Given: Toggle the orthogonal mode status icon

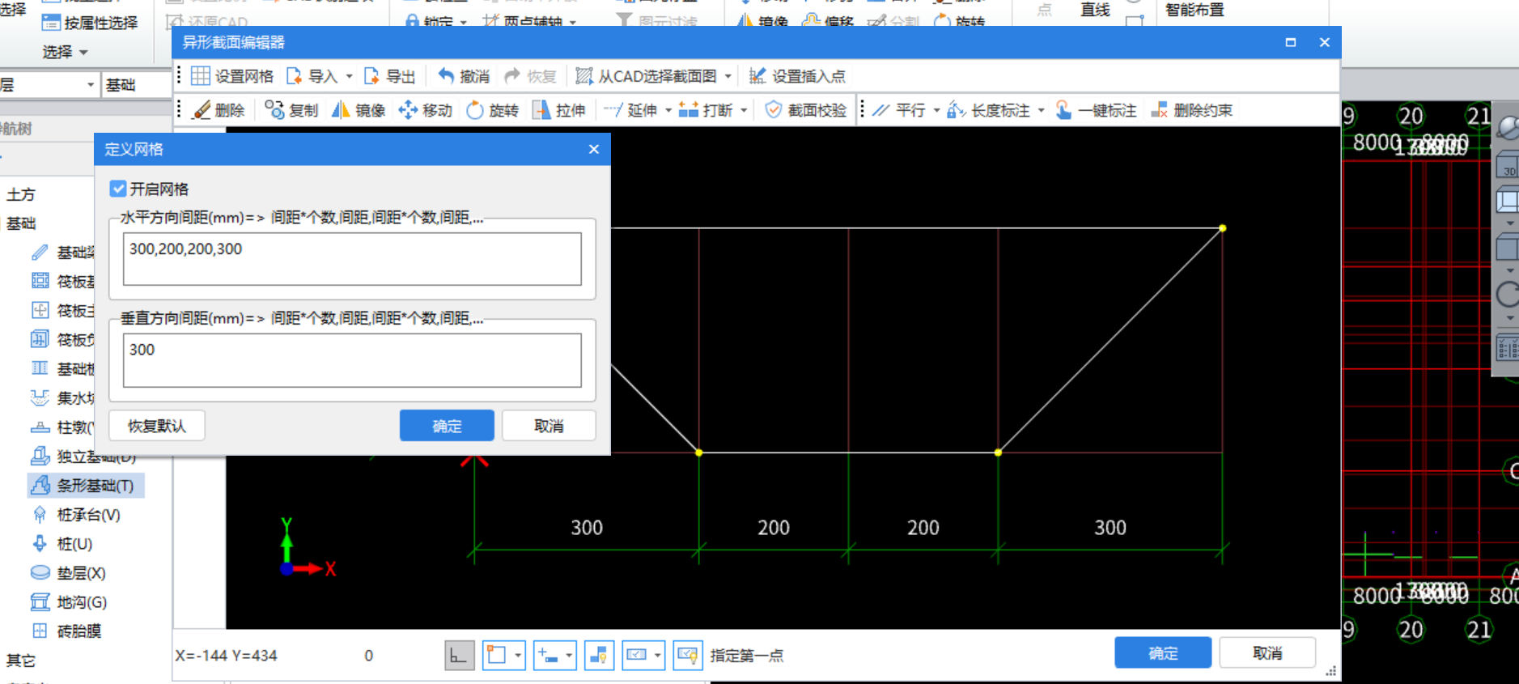Looking at the screenshot, I should [x=459, y=655].
